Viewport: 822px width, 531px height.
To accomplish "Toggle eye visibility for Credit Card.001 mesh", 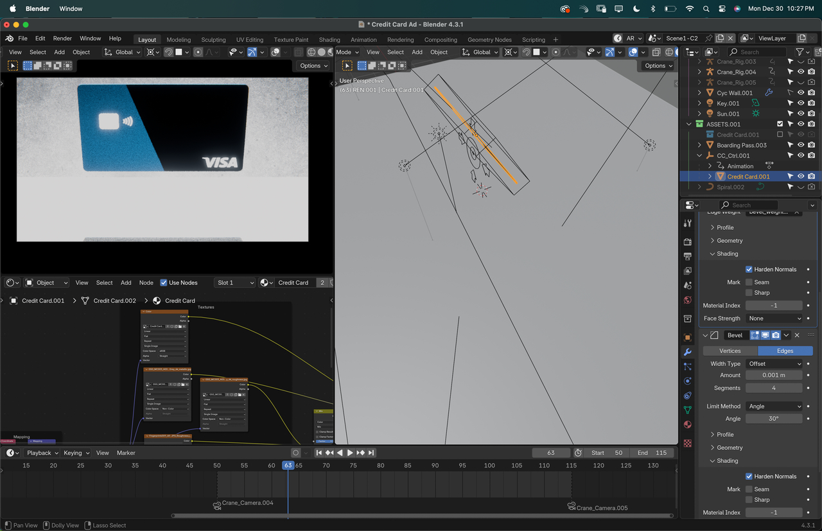I will point(801,176).
